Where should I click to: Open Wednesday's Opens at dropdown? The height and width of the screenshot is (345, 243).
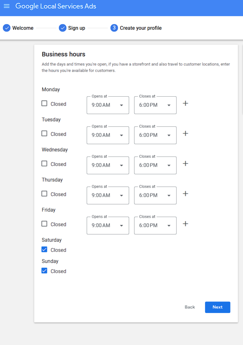pos(108,165)
